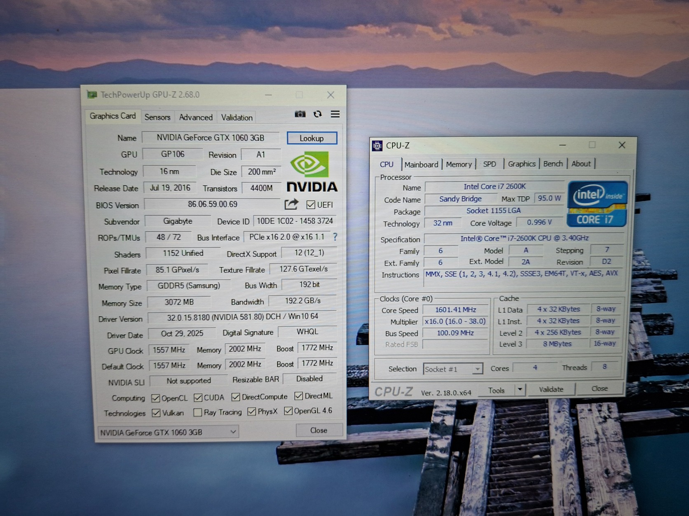The height and width of the screenshot is (516, 689).
Task: Click the Max TDP 95.0 W field
Action: pyautogui.click(x=549, y=198)
